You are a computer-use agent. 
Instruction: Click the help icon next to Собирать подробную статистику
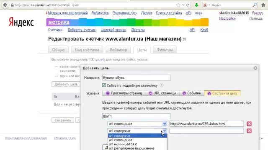pos(161,85)
